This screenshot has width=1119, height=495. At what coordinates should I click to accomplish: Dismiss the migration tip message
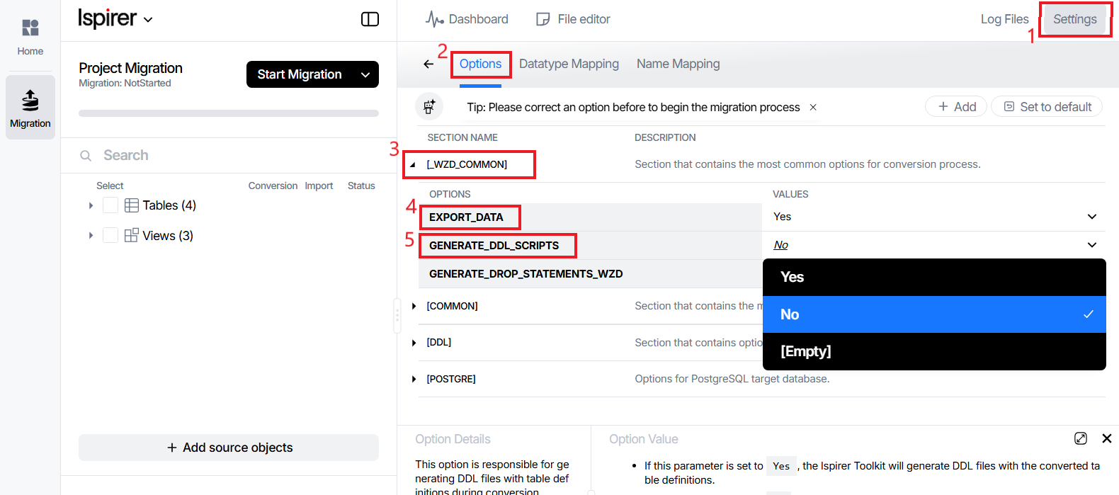click(x=813, y=108)
